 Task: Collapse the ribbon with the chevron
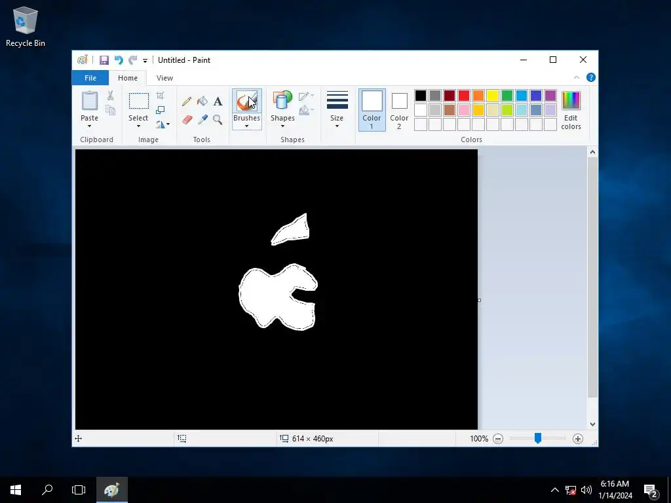coord(577,77)
